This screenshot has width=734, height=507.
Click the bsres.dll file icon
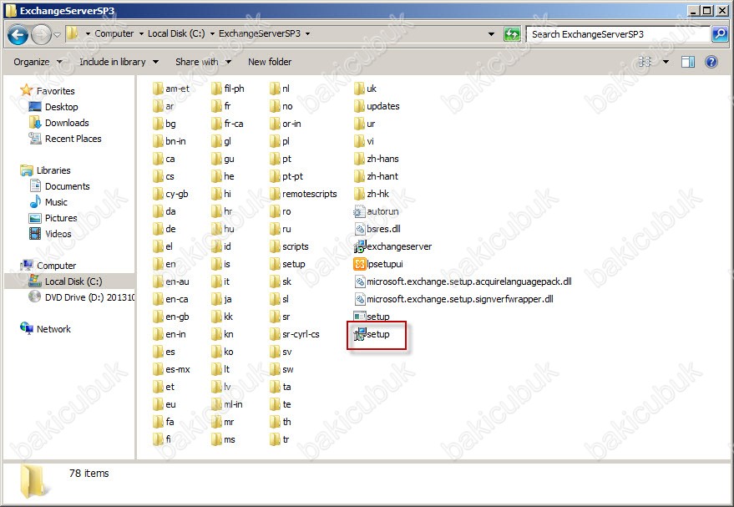click(x=359, y=229)
